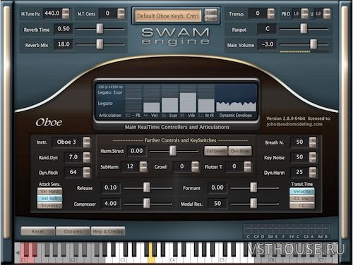The image size is (353, 265).
Task: Click the Modal Res. value 50
Action: coord(217,203)
